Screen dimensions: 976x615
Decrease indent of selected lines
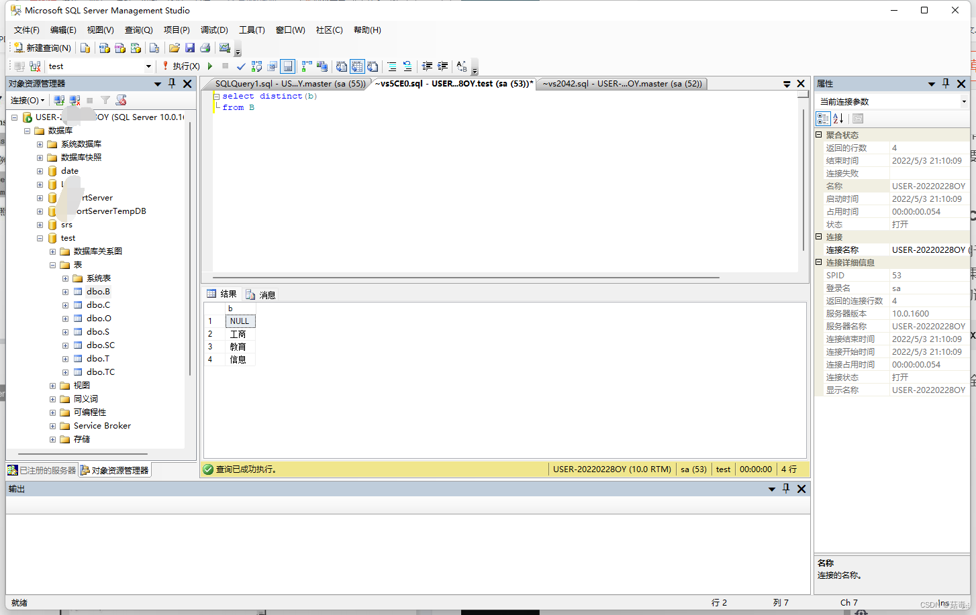coord(427,66)
